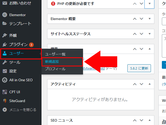The width and height of the screenshot is (166, 125).
Task: Move サイトヘルスステータス panel down
Action: tap(141, 34)
